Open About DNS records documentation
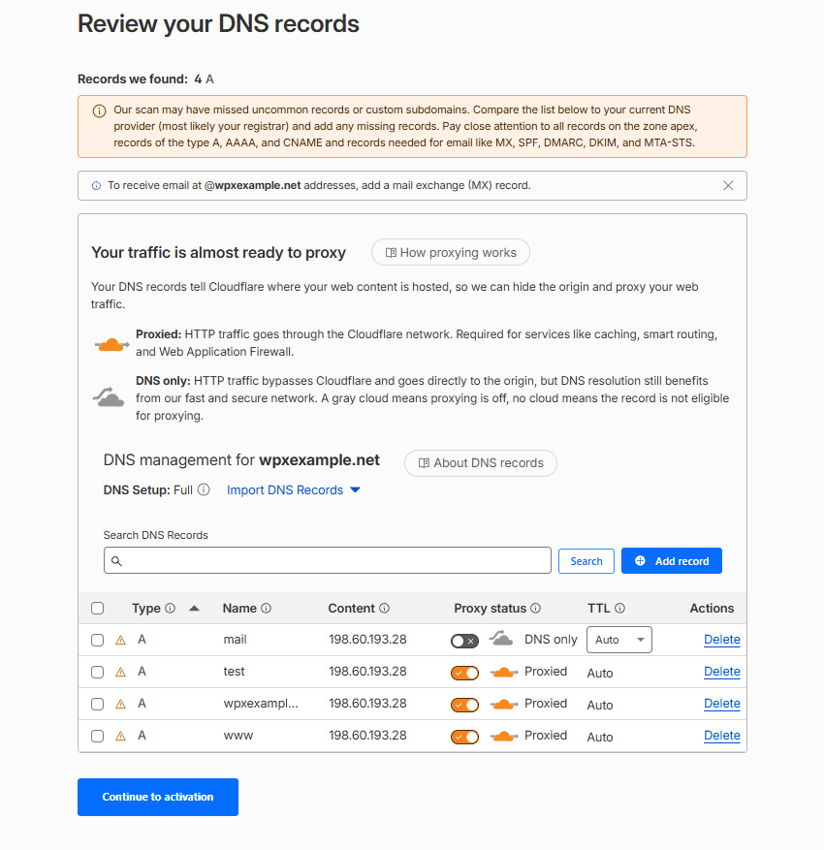 point(480,463)
